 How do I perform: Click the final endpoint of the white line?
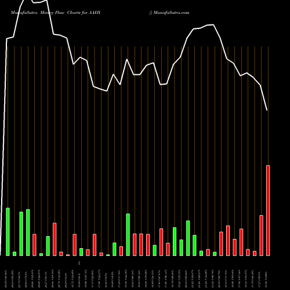267,110
